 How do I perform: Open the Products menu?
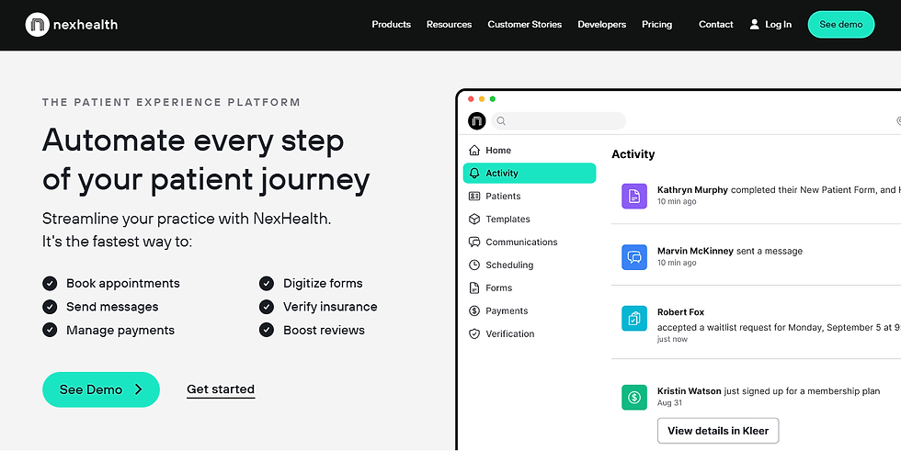pyautogui.click(x=392, y=25)
